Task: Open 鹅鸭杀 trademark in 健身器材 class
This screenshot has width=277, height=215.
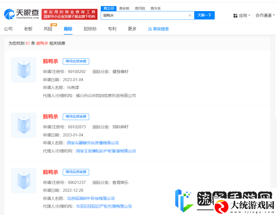Action: [51, 61]
